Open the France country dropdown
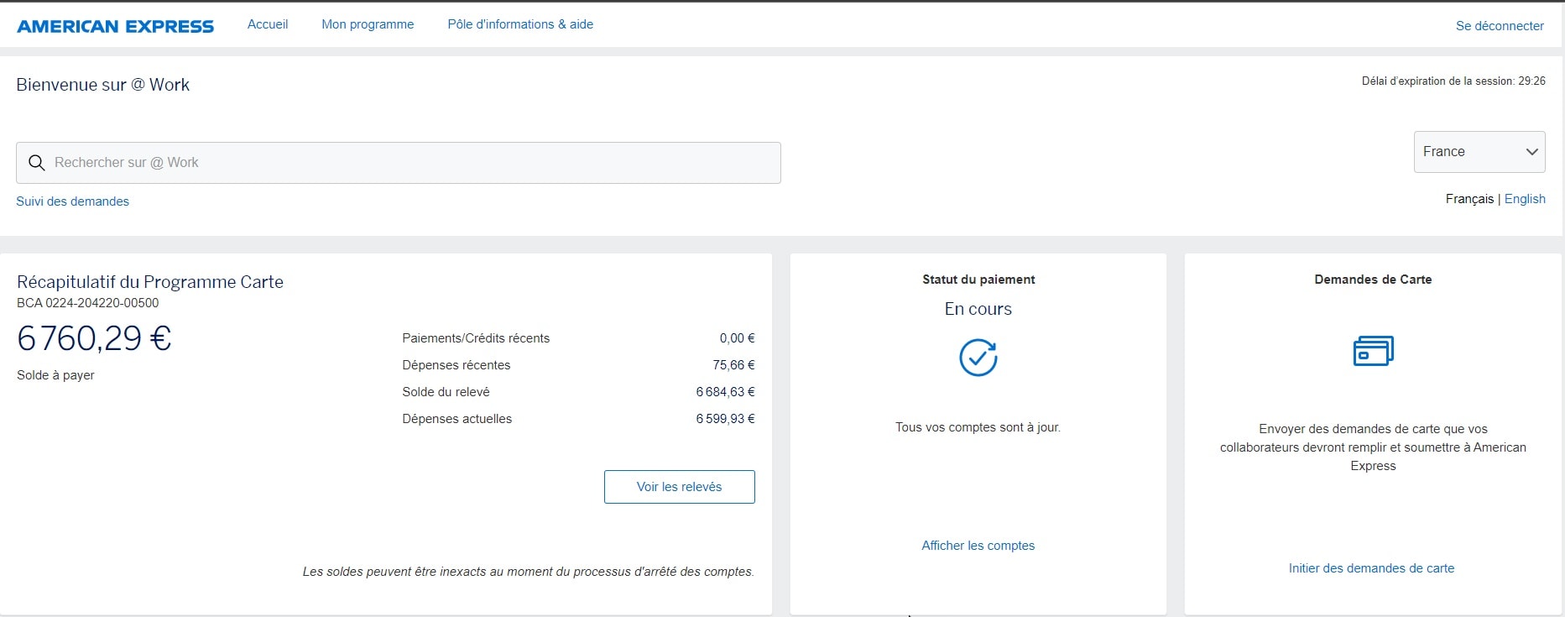This screenshot has width=1565, height=617. (1479, 152)
